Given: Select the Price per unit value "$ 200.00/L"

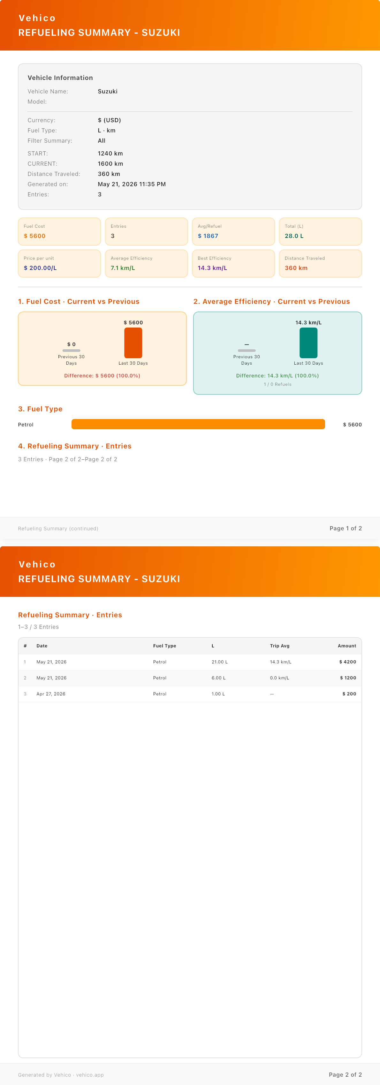Looking at the screenshot, I should [40, 268].
